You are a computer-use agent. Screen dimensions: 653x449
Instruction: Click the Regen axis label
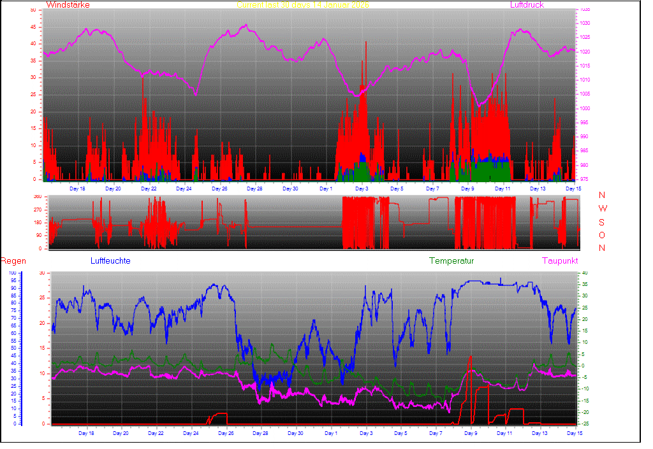12,261
